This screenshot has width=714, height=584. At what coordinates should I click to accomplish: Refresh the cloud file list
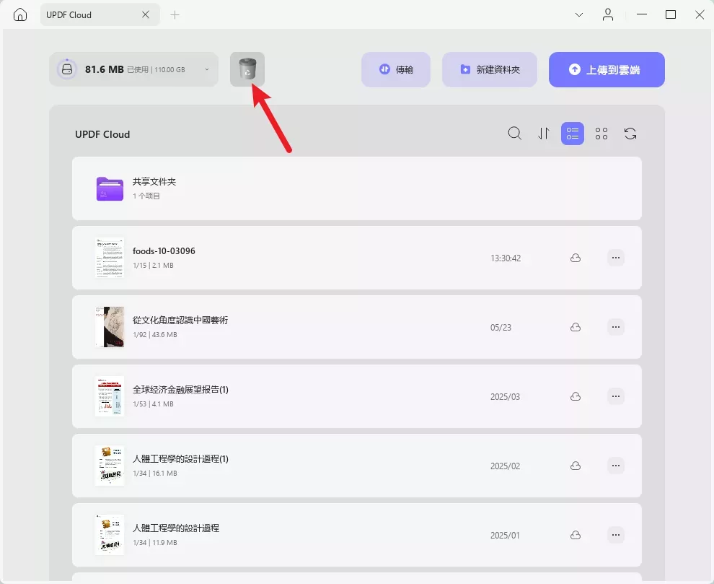point(630,134)
